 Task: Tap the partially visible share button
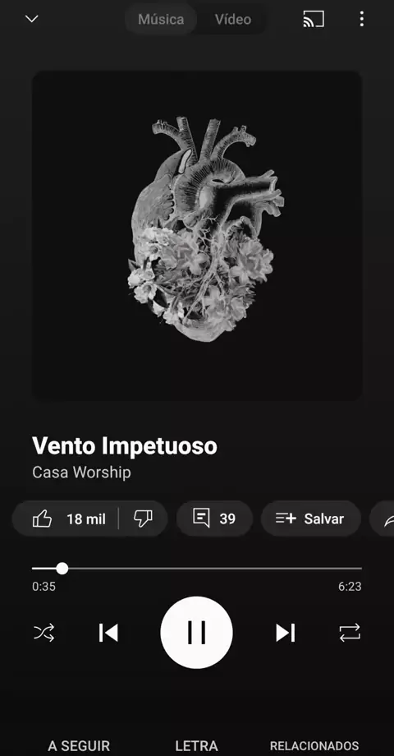click(384, 519)
